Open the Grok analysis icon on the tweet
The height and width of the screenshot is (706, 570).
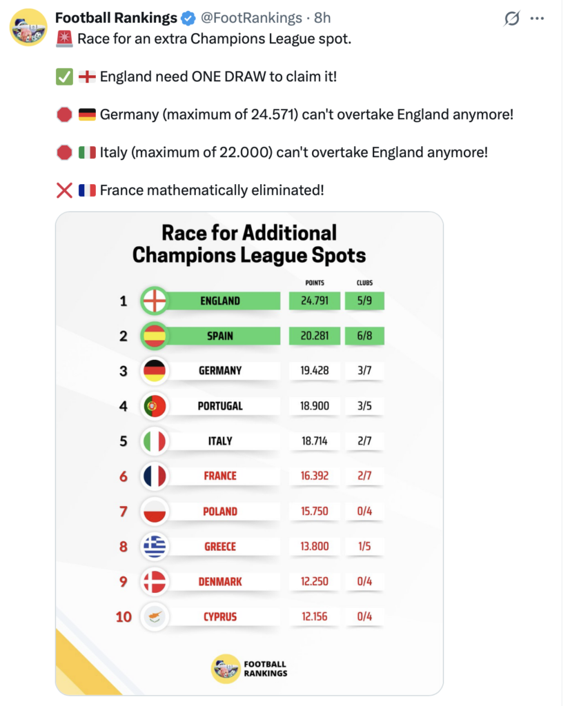pos(510,19)
